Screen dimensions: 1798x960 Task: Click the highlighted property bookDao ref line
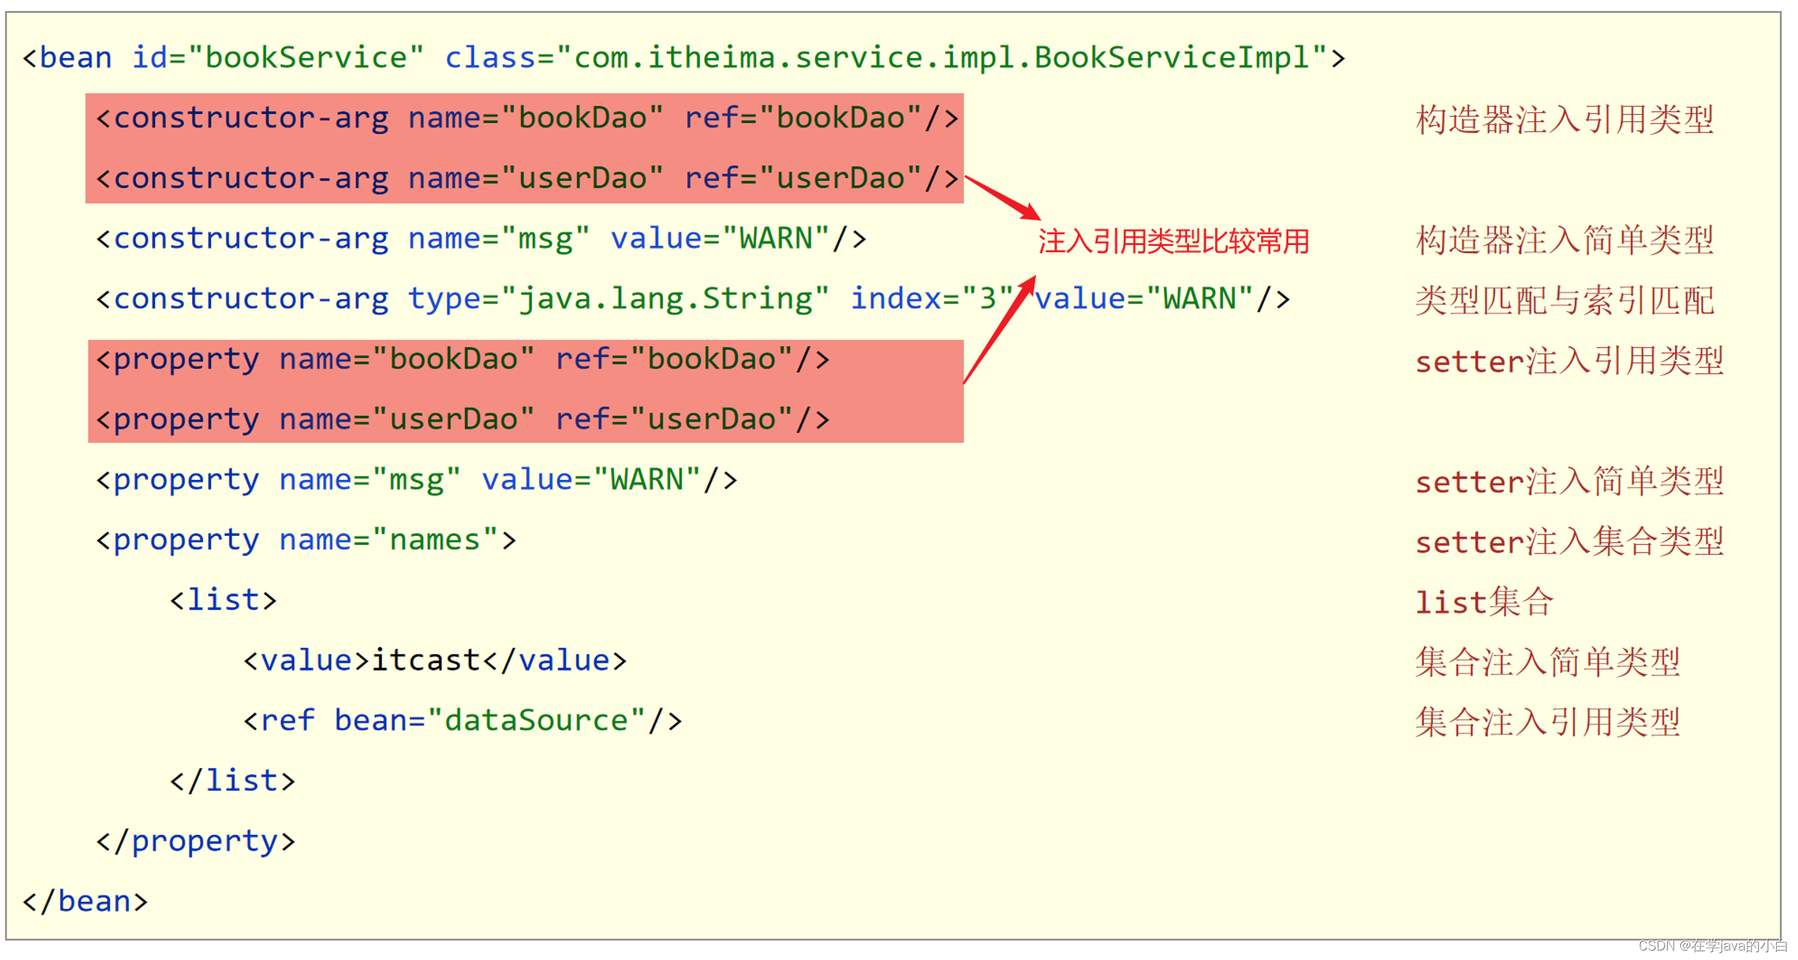point(462,359)
